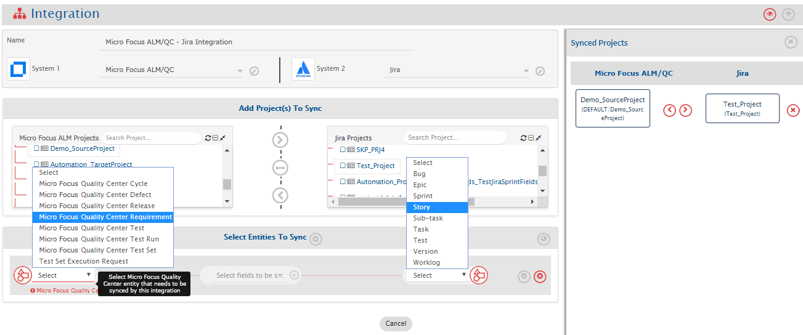Edit System 1 connection icon
The image size is (803, 335).
(x=254, y=71)
